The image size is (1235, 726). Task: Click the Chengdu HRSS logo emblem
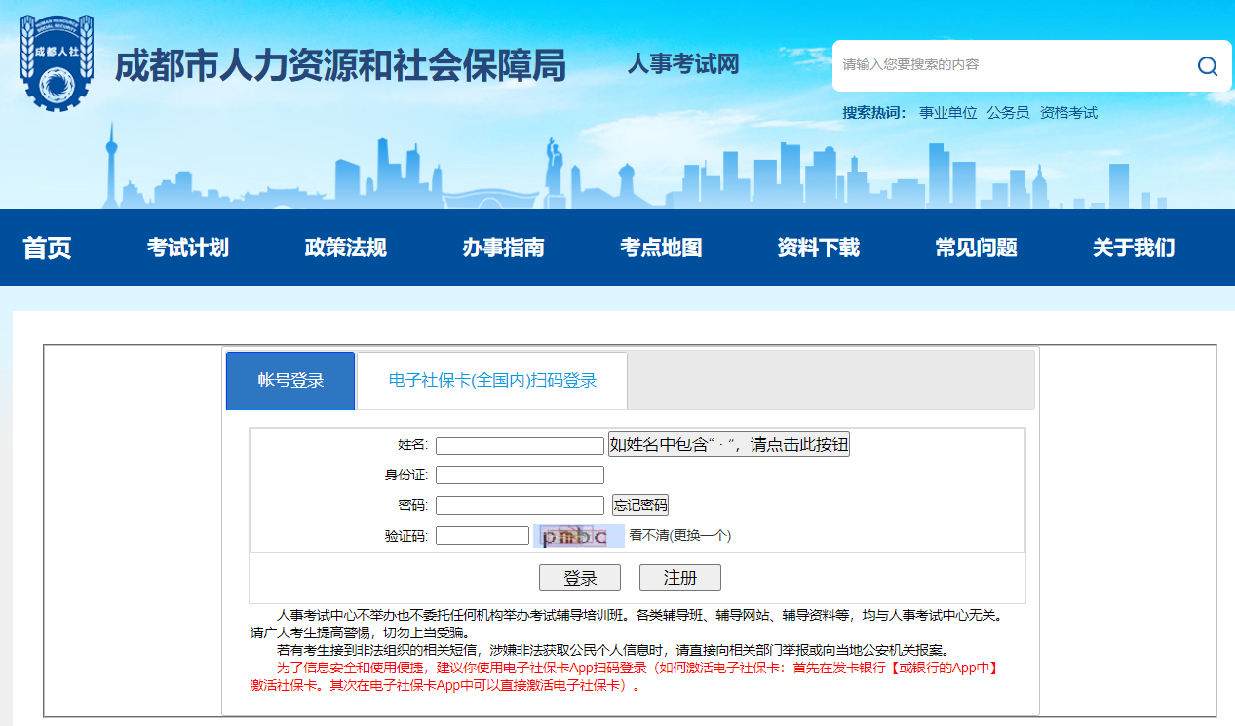pos(57,62)
